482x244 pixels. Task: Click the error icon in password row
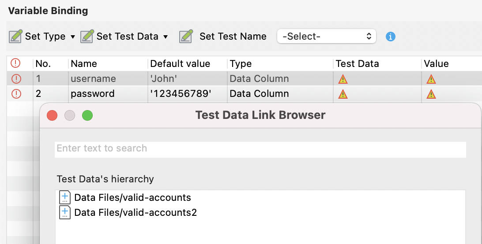coord(16,94)
